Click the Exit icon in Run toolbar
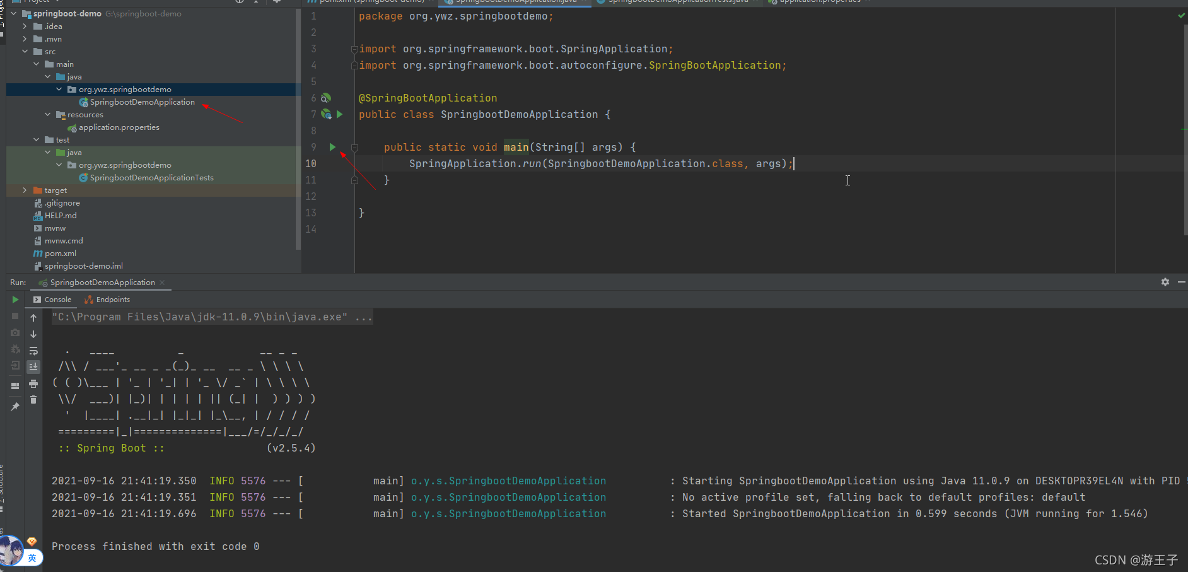 [x=15, y=365]
